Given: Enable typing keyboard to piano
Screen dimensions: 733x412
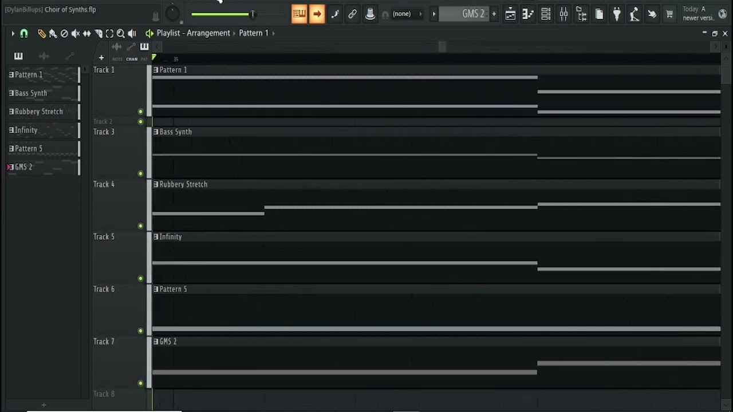Looking at the screenshot, I should (299, 14).
